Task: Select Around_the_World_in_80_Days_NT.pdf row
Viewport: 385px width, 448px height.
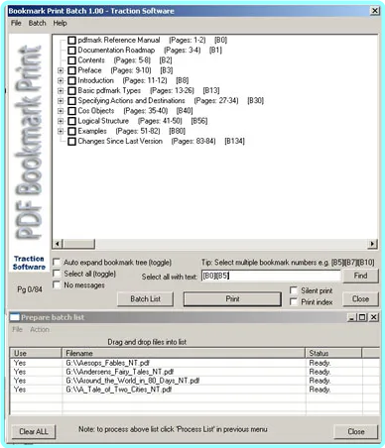Action: [x=194, y=381]
